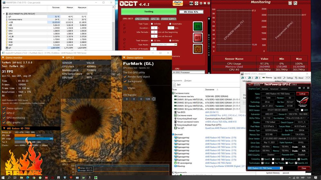Open Google Chrome from the taskbar
This screenshot has width=321, height=180.
pos(34,178)
